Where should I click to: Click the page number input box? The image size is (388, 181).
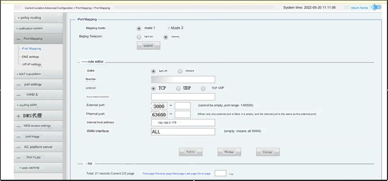click(x=220, y=173)
